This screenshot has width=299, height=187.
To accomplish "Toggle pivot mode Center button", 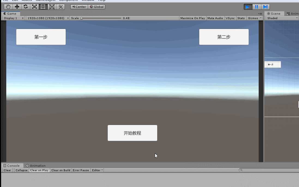I will tap(79, 7).
